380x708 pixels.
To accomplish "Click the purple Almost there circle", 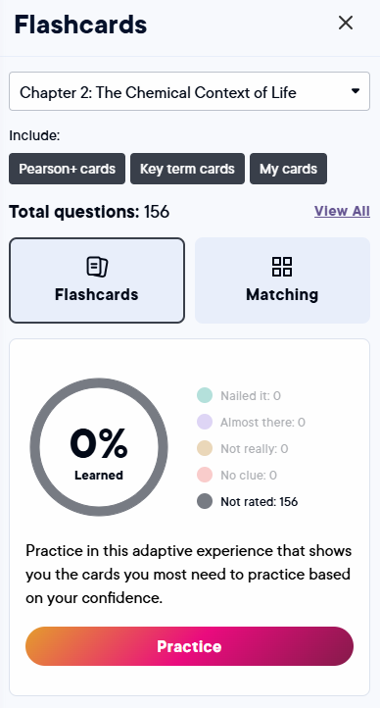I will click(205, 423).
